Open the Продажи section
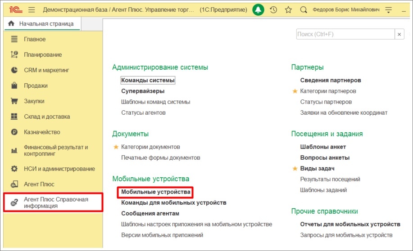Viewport: 413px width, 251px height. coord(36,86)
